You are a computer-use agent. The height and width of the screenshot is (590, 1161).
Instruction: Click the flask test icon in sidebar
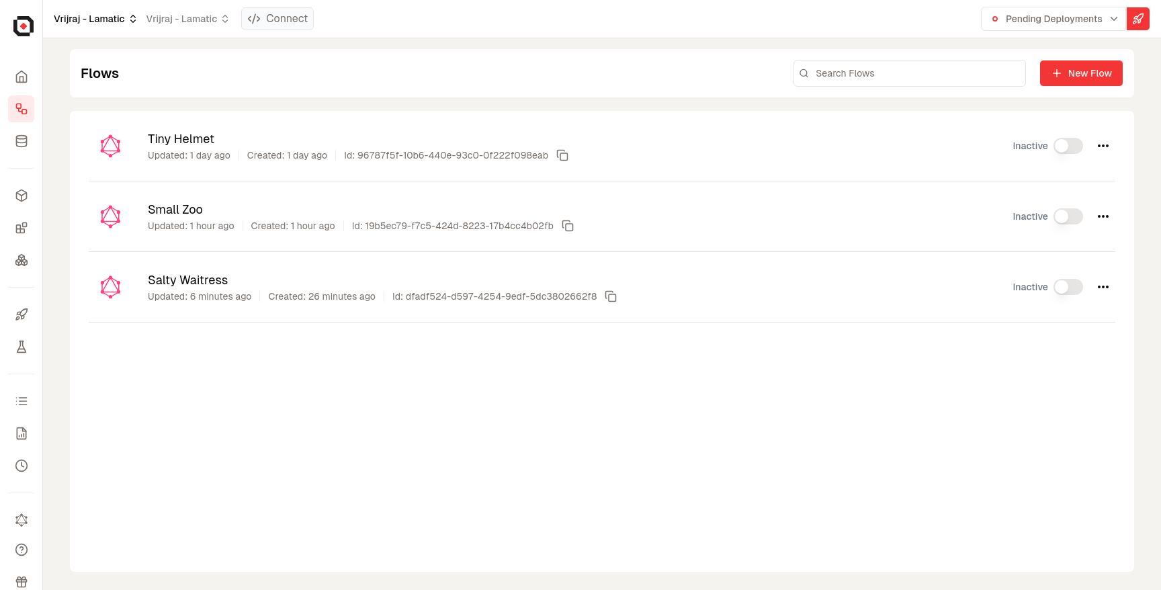point(21,347)
